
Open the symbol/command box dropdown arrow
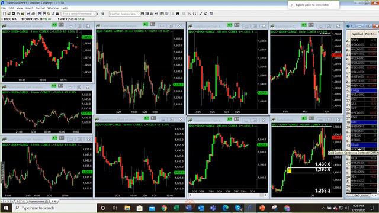point(94,14)
